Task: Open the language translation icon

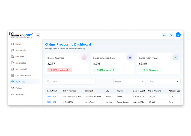Action: click(171, 35)
